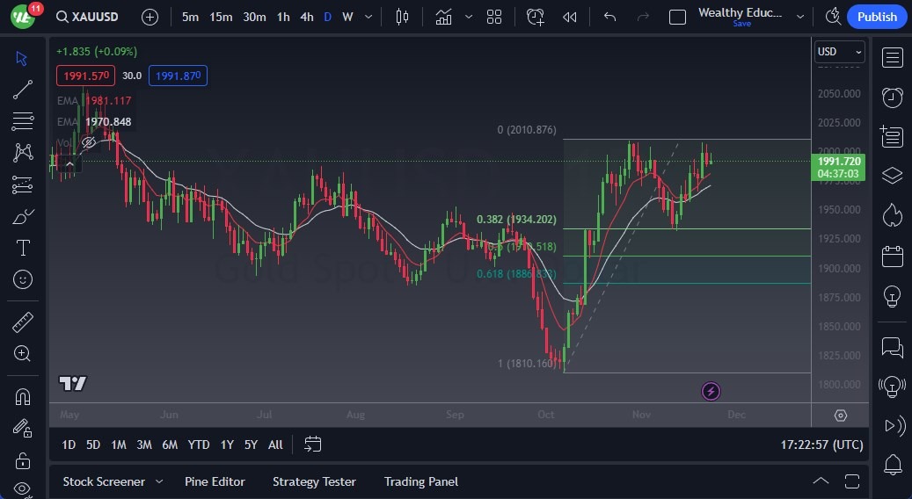The width and height of the screenshot is (912, 499).
Task: Activate the ruler measure tool
Action: pyautogui.click(x=23, y=322)
